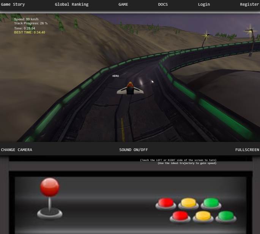
Task: Click the HERO label above the ship
Action: pyautogui.click(x=115, y=76)
